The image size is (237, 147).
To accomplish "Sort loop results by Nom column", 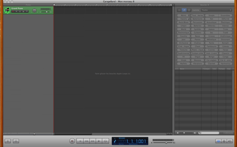I will [190, 69].
